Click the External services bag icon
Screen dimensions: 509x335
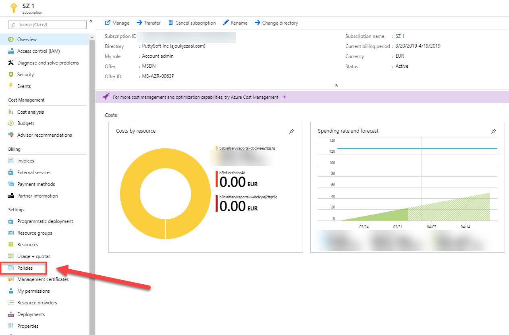pos(11,173)
